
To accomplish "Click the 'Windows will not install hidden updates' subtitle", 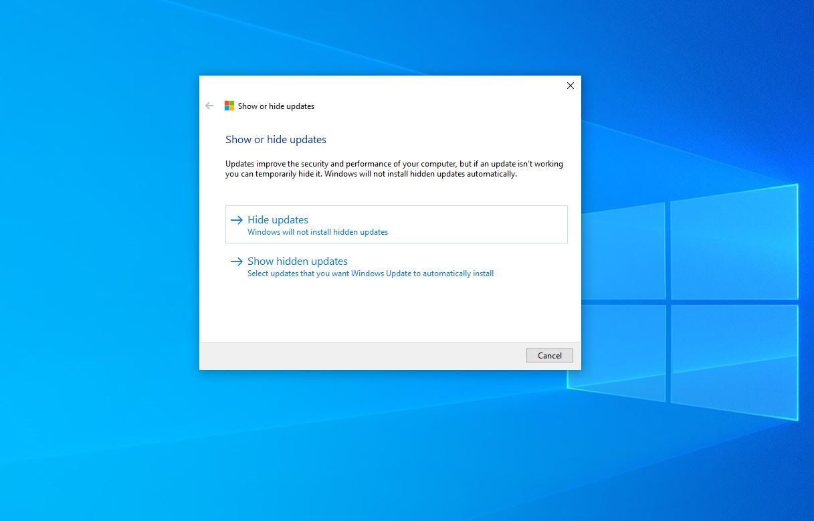I will [318, 232].
